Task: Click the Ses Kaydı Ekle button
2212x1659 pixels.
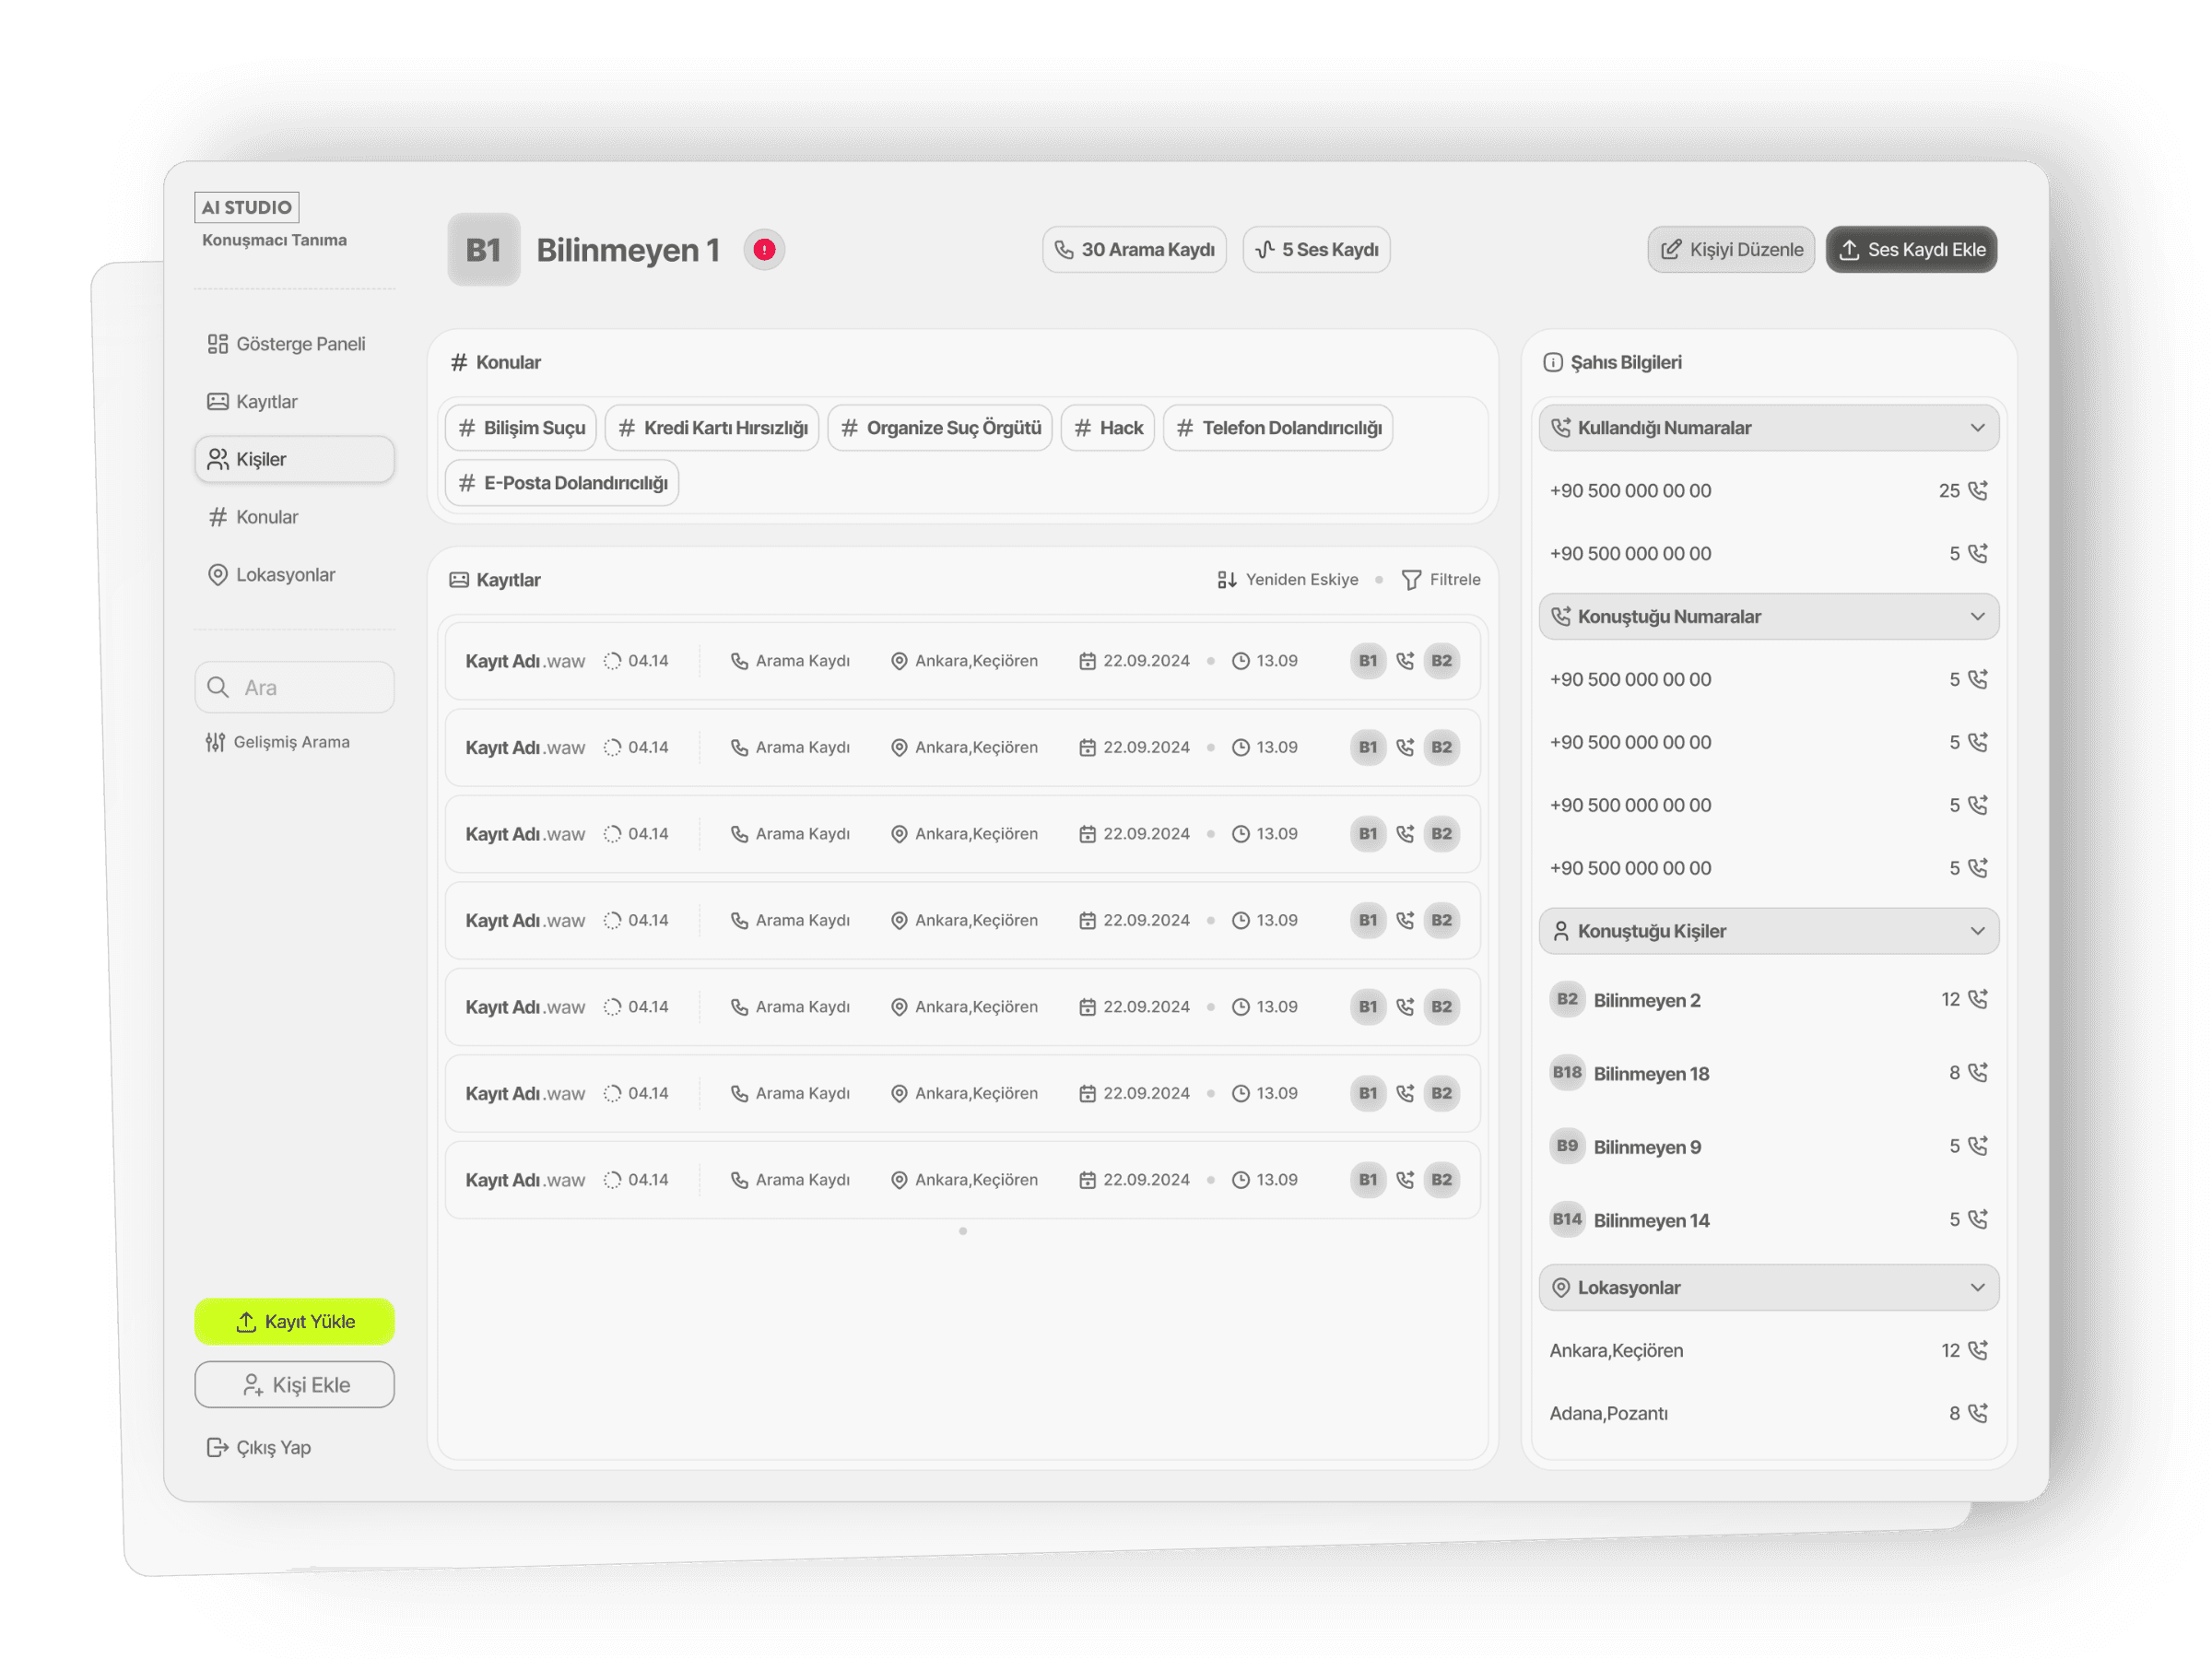Action: 1911,249
